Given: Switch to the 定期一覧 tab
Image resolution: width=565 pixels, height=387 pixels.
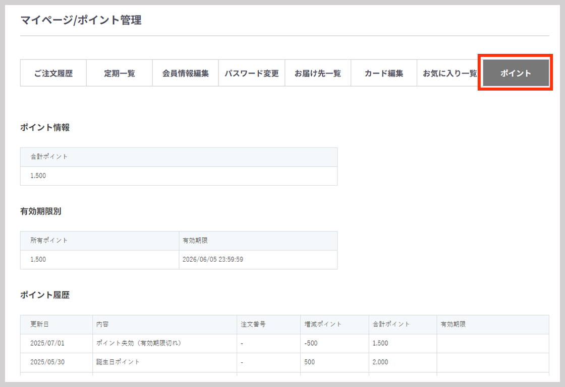Looking at the screenshot, I should (120, 73).
